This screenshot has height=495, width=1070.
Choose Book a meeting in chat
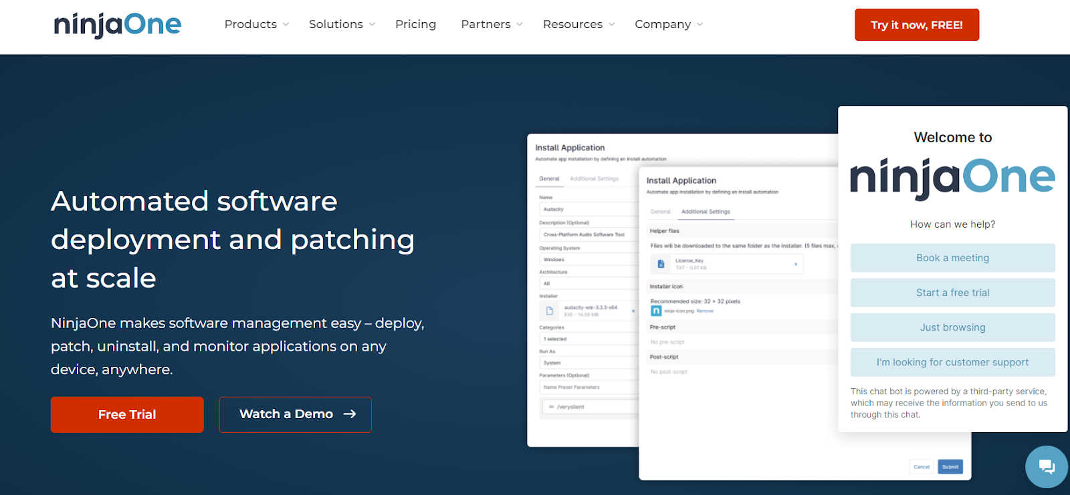(x=953, y=258)
